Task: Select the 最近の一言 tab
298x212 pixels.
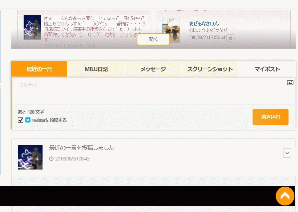Action: pyautogui.click(x=39, y=69)
